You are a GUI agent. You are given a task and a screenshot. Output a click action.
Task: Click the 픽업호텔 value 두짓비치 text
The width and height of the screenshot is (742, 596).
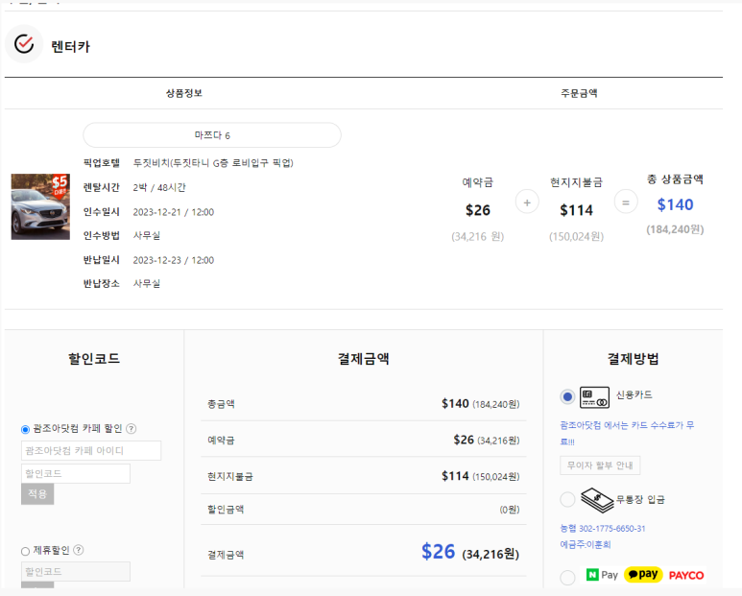pyautogui.click(x=213, y=163)
